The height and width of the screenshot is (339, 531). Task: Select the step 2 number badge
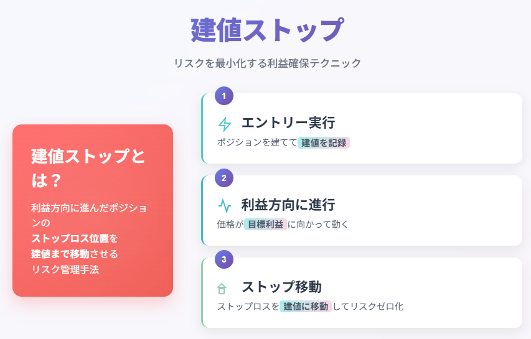click(x=224, y=178)
